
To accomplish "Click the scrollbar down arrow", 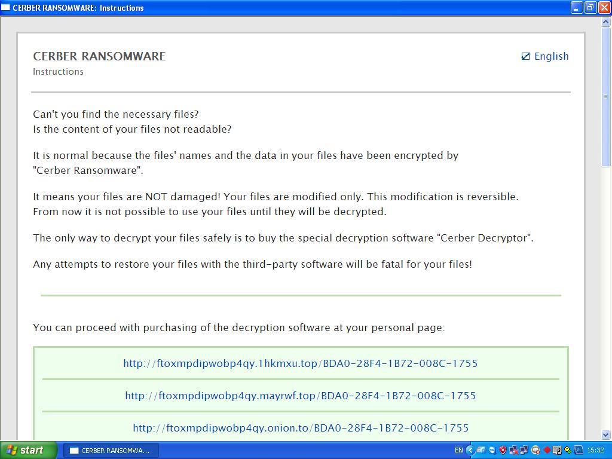I will point(606,434).
